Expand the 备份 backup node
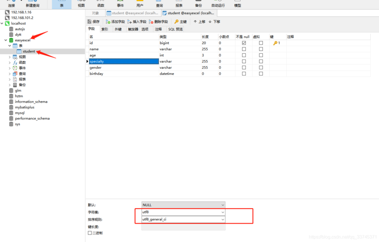Screen dimensions: 379x242 [10, 85]
